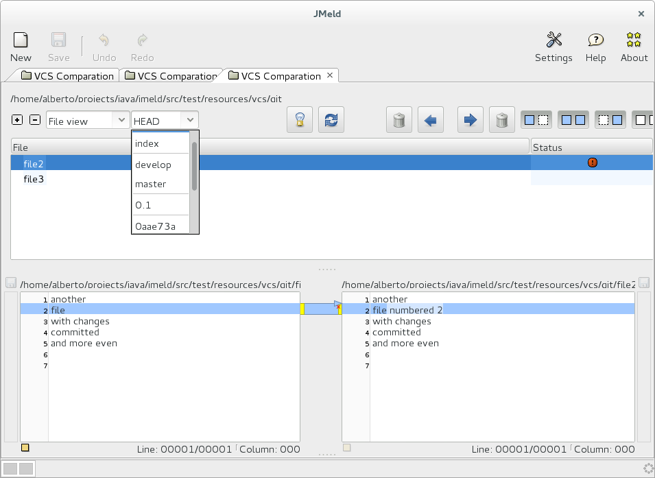This screenshot has width=655, height=478.
Task: Click the red status icon for file2
Action: click(x=593, y=163)
